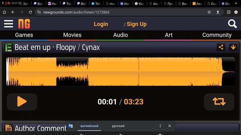Close the translation bar
Viewport: 241px width, 135px height.
[169, 126]
